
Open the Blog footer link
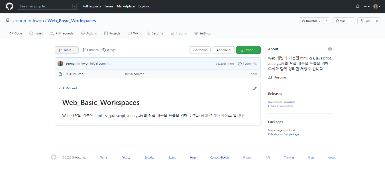311,158
